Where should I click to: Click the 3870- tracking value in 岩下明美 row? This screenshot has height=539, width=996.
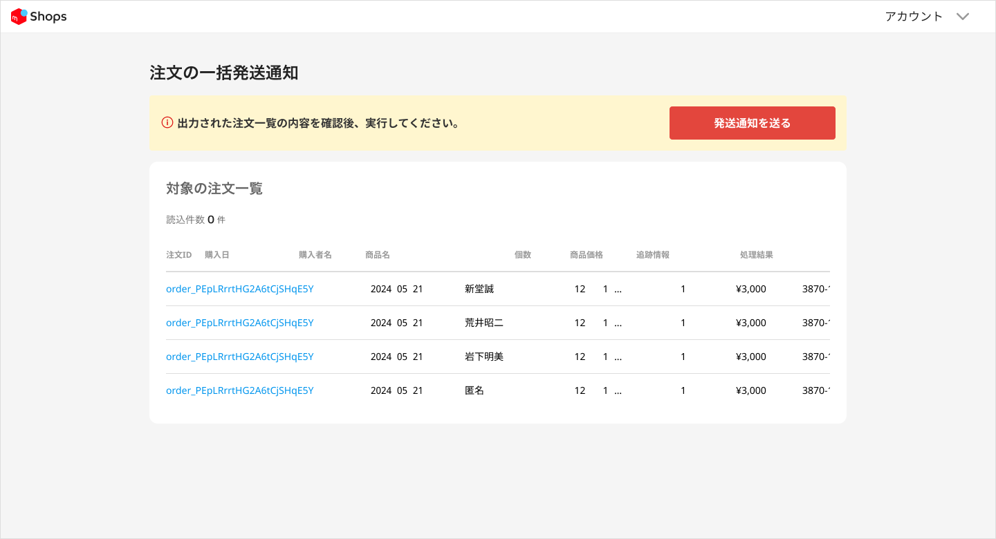click(x=816, y=357)
